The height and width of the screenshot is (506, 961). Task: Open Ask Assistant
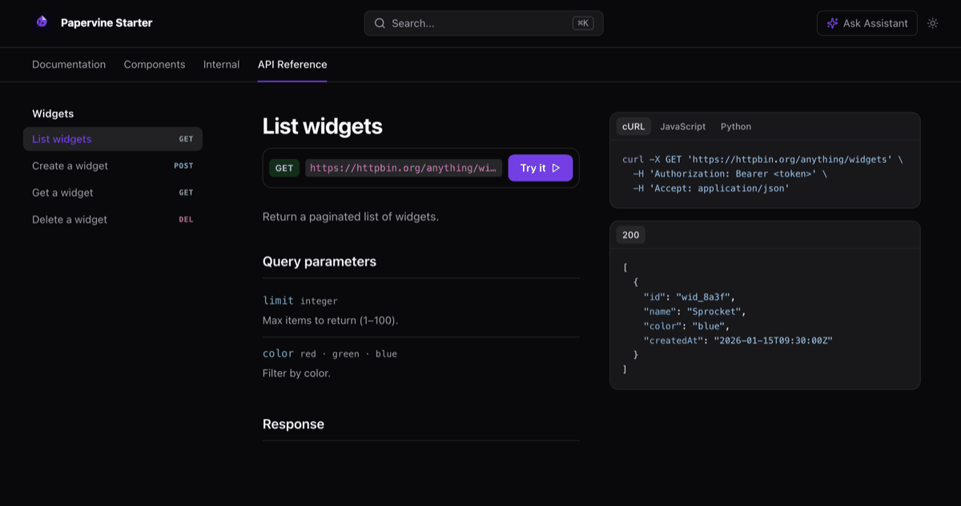tap(867, 23)
